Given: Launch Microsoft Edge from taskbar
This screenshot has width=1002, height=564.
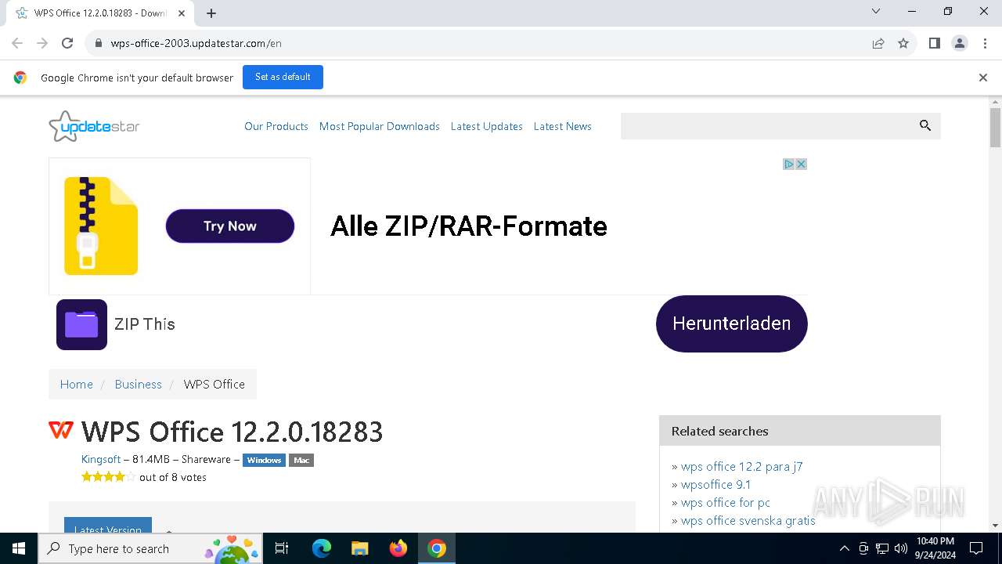Looking at the screenshot, I should pos(322,548).
